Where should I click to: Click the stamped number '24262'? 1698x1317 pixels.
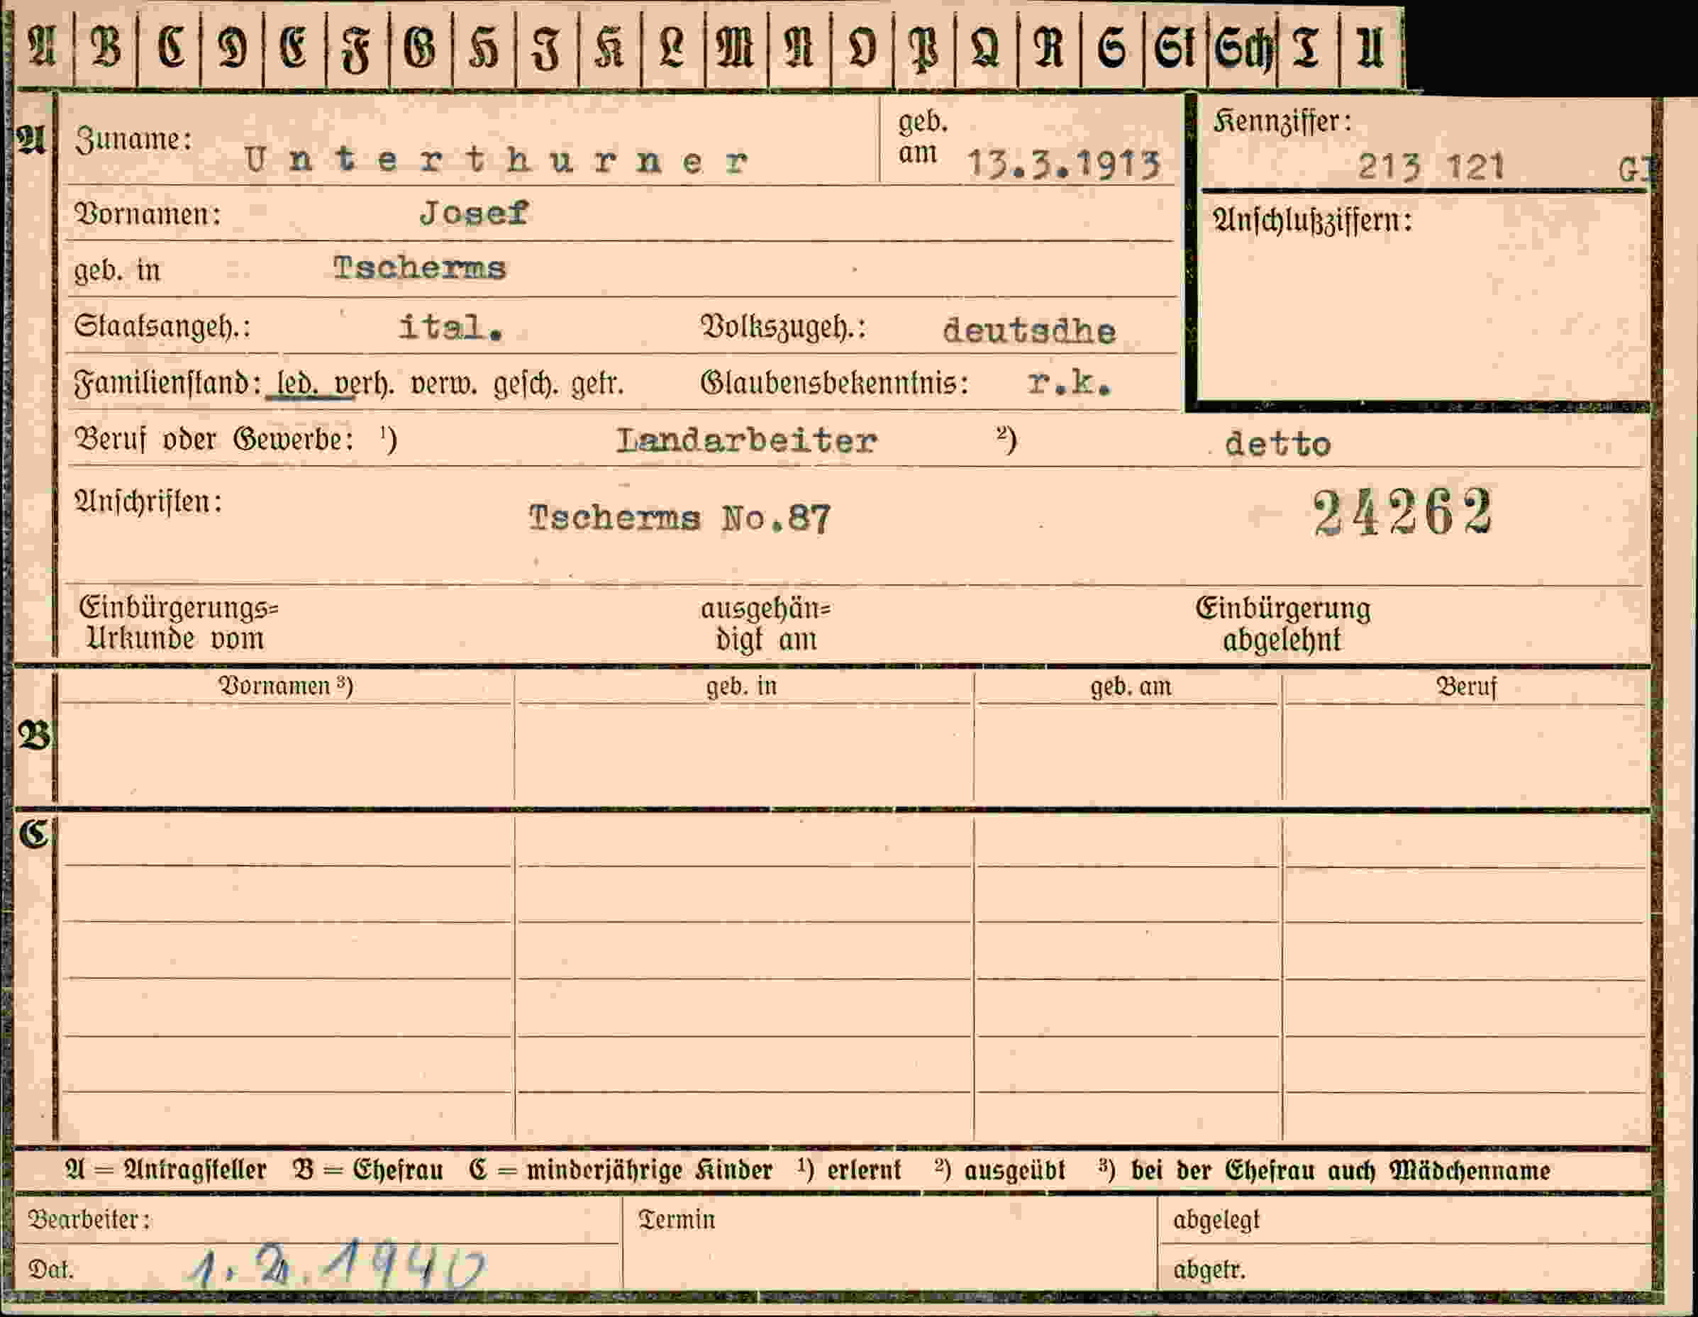pyautogui.click(x=1402, y=512)
